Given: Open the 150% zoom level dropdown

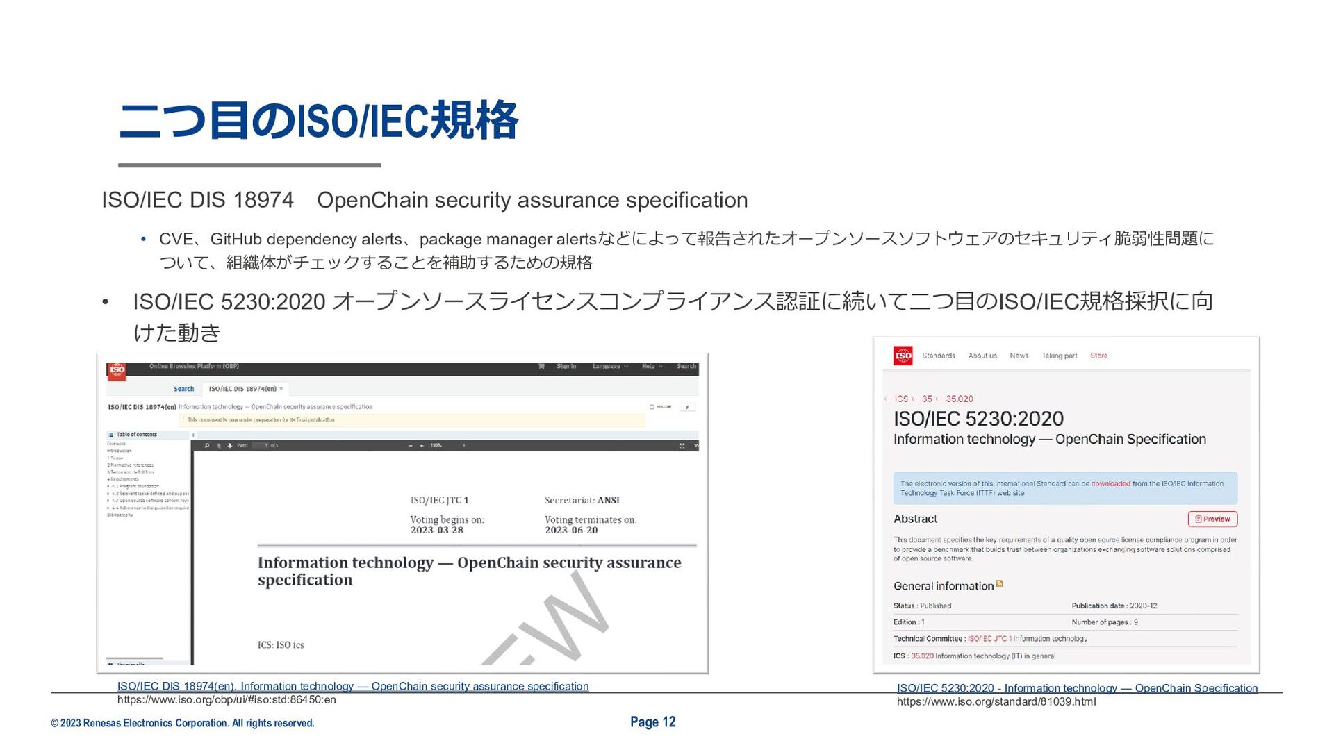Looking at the screenshot, I should (447, 446).
